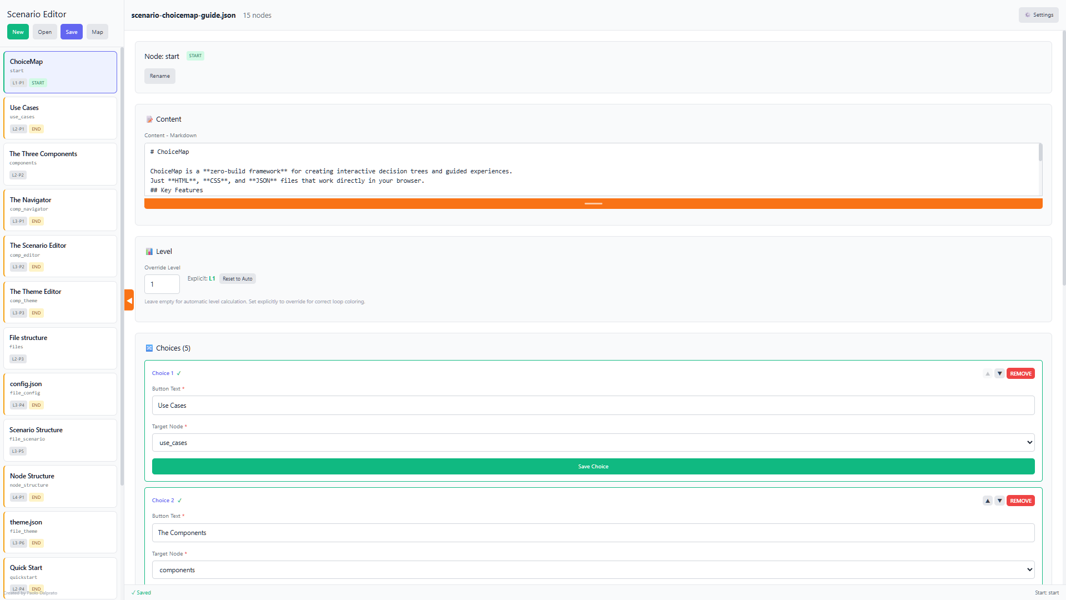Click Choice 1 Button Text field

click(x=593, y=406)
